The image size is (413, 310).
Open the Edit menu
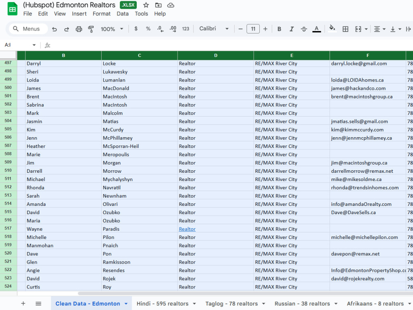pyautogui.click(x=43, y=14)
